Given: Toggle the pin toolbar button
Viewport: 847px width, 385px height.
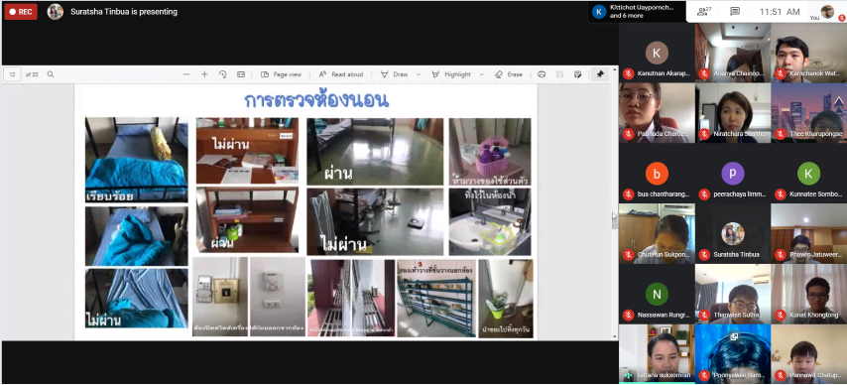Looking at the screenshot, I should (x=600, y=74).
